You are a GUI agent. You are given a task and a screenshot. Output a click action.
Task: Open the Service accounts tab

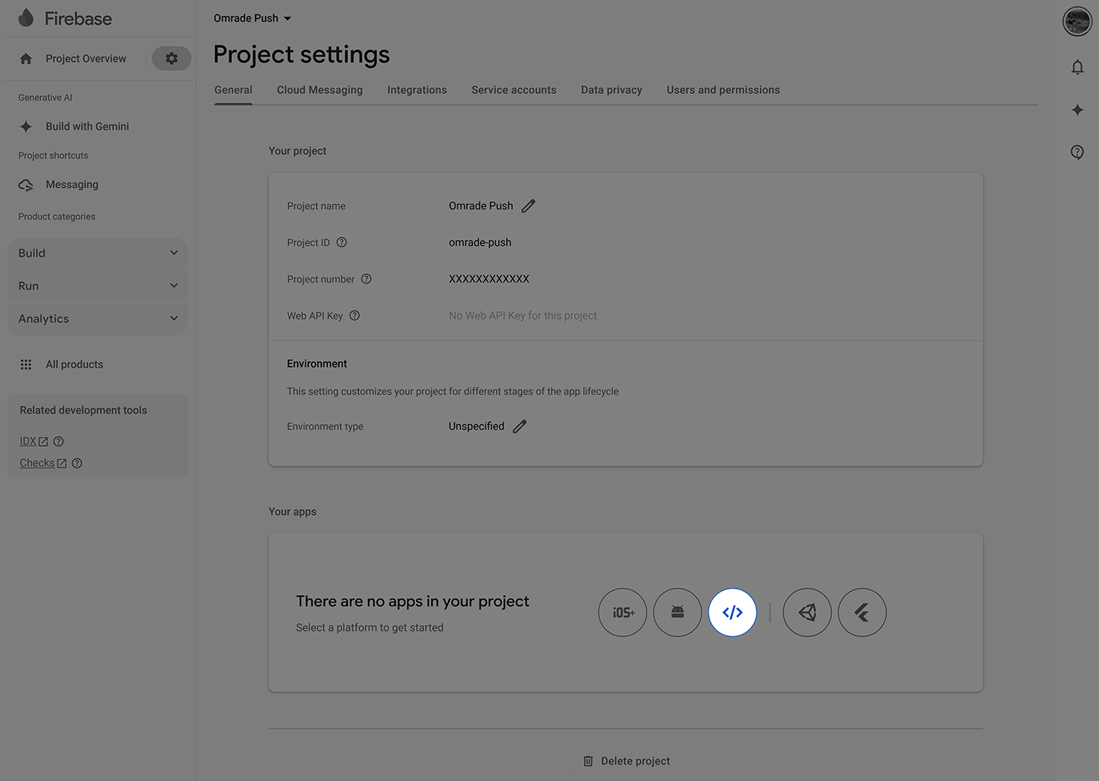coord(514,90)
